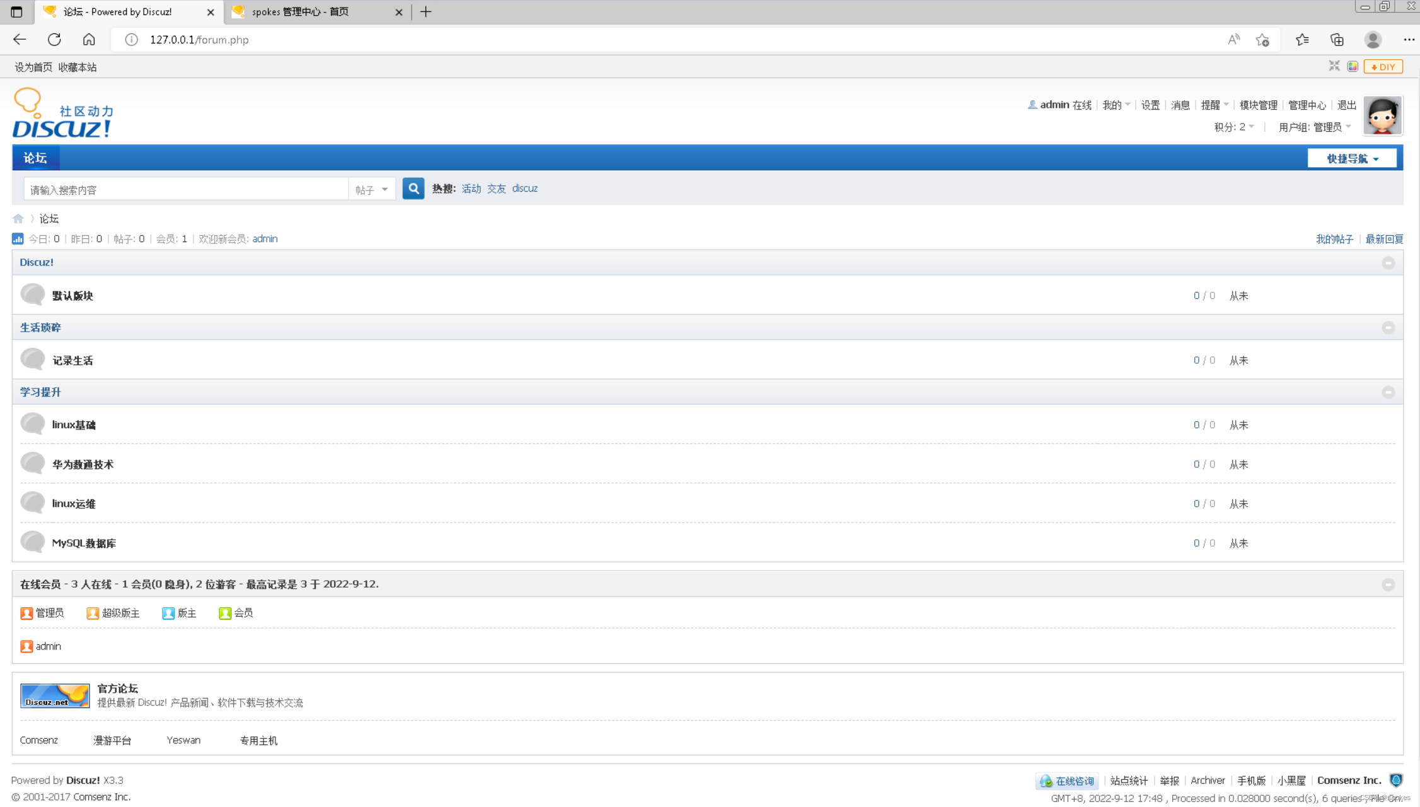Open the collections icon

(x=1337, y=40)
